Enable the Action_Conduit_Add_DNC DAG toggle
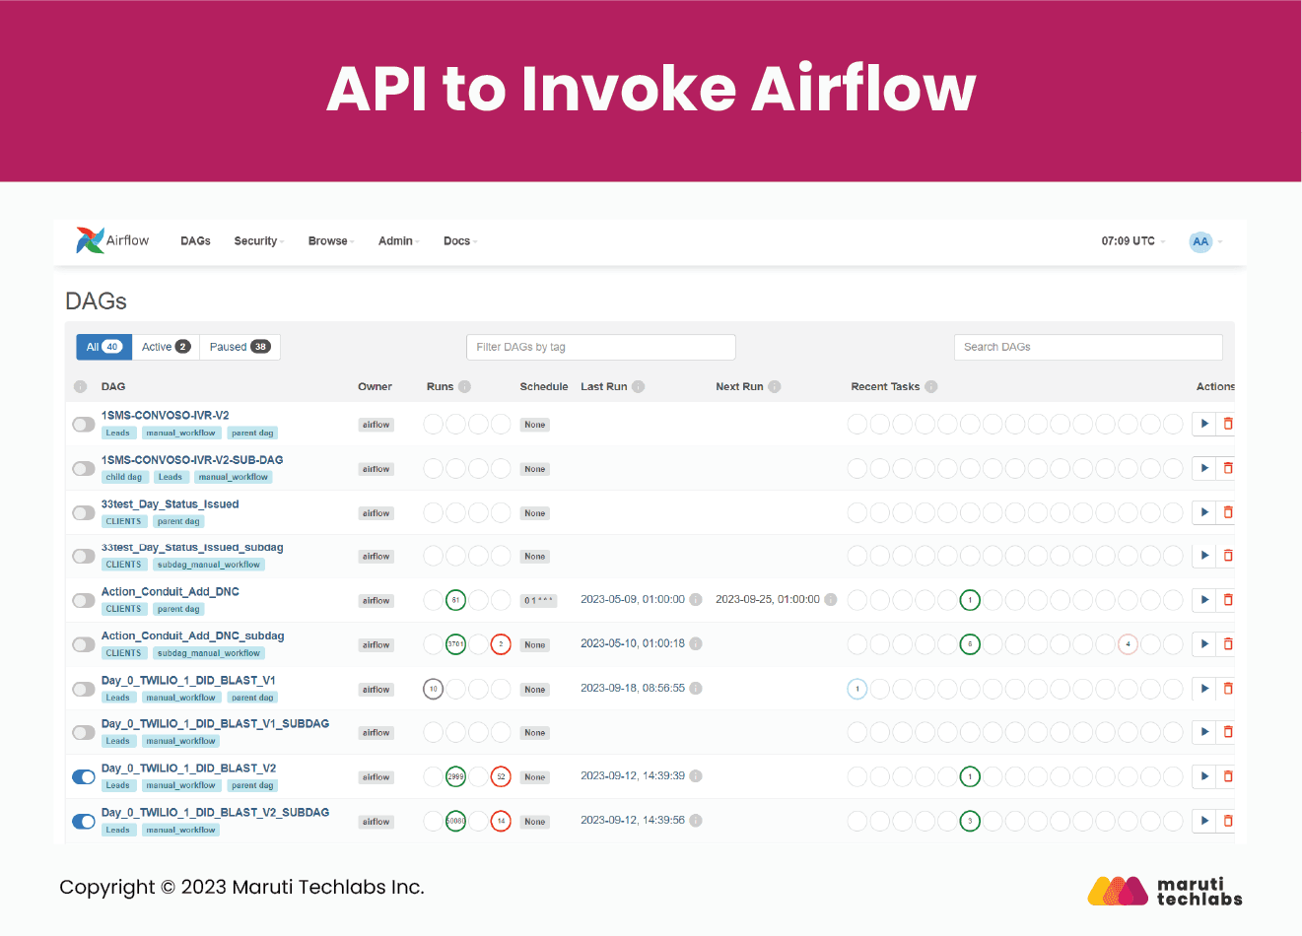1302x936 pixels. [x=84, y=601]
